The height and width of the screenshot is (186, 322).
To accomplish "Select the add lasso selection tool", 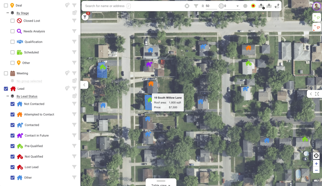I will [316, 18].
